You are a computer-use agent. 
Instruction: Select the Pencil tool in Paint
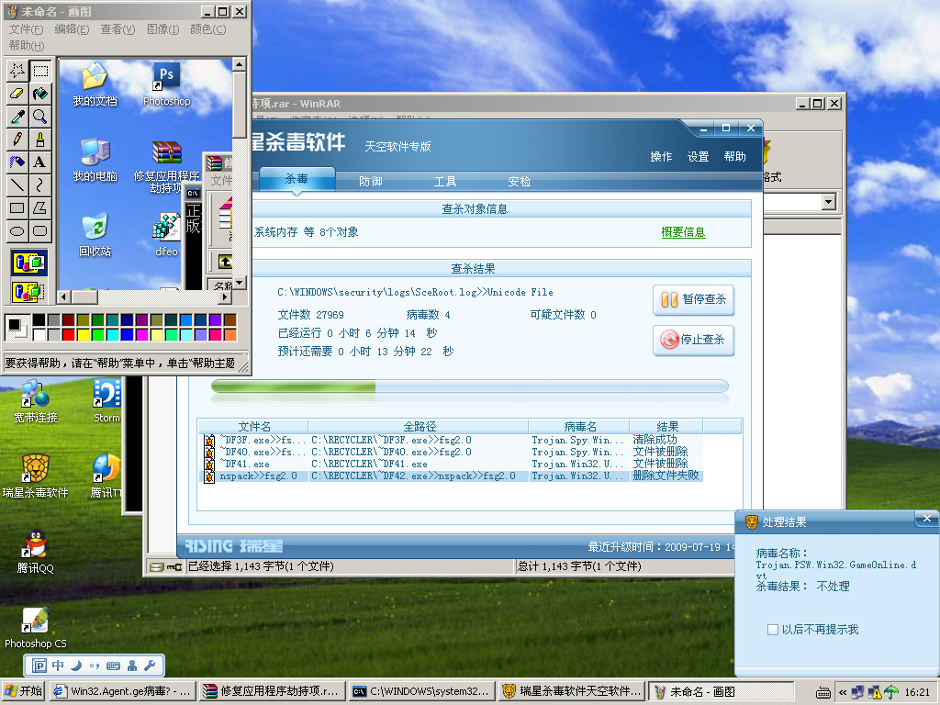(17, 140)
